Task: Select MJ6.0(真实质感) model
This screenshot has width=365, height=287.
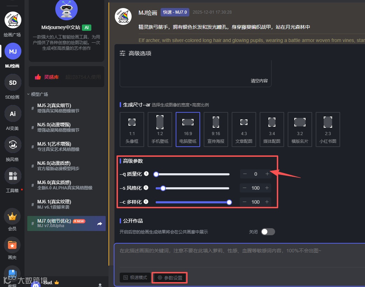Action: (66, 185)
